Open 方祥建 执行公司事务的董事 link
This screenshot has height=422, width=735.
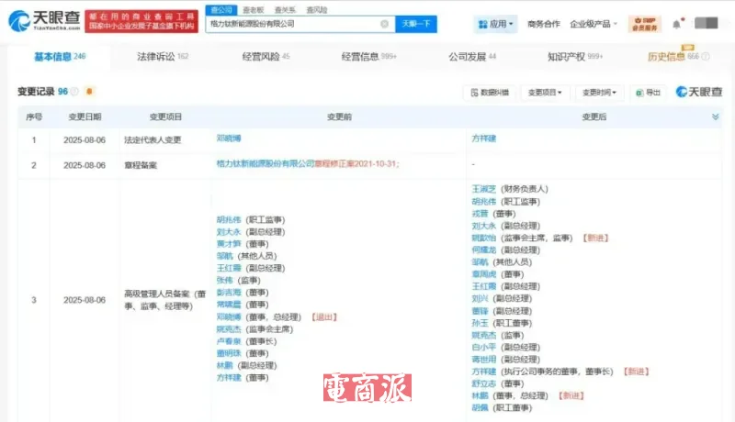click(x=484, y=372)
